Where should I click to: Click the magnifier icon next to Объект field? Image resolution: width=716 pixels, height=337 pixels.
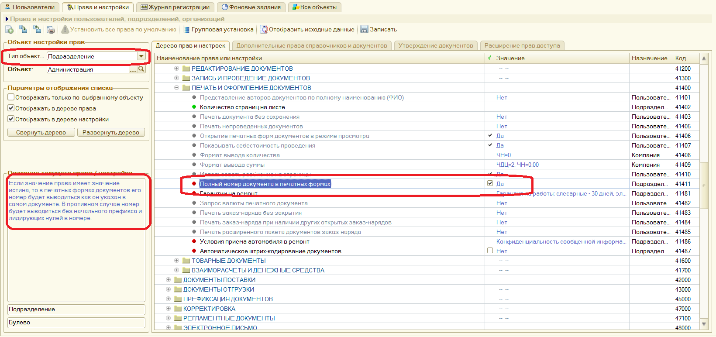click(x=141, y=69)
